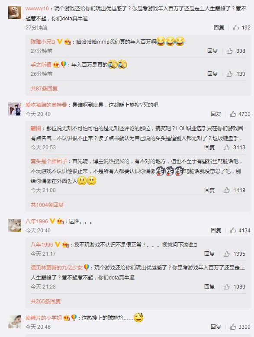This screenshot has height=337, width=254.
Task: Like 窝头是个胖团子's reply with 1419 likes
Action: [226, 190]
